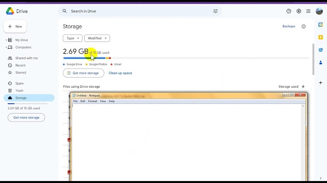Sort by Storage used arrow
This screenshot has height=183, width=327.
[303, 86]
